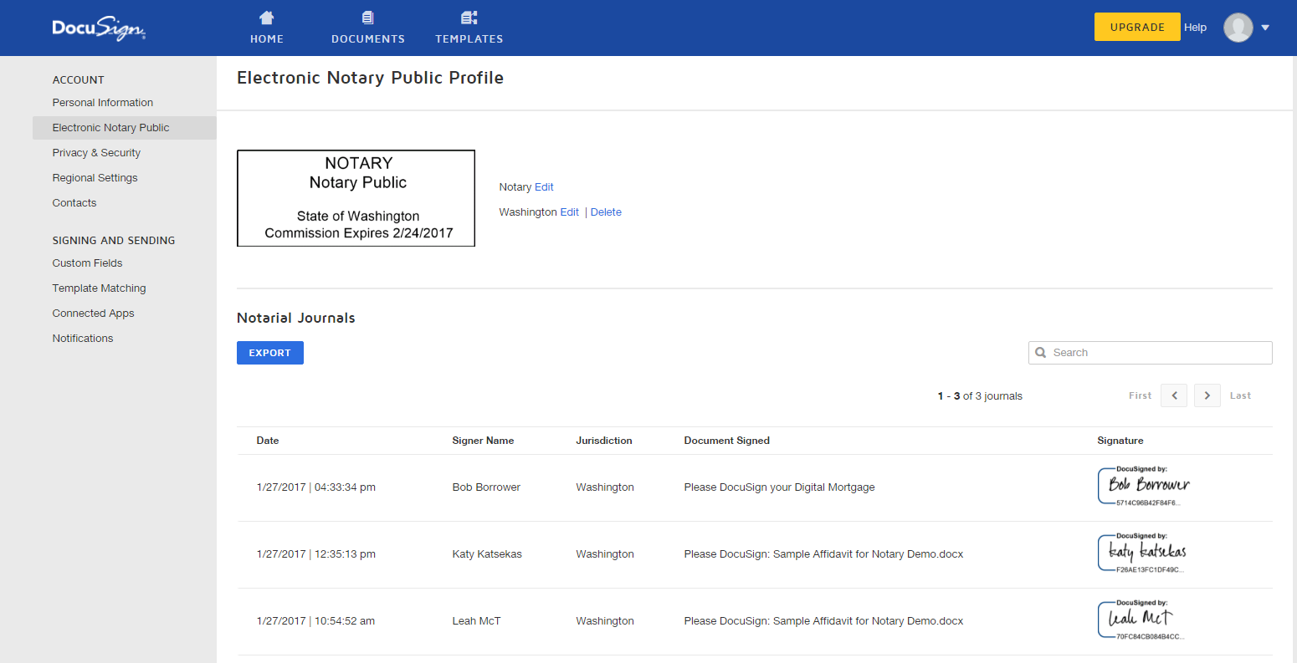Screen dimensions: 1297x663
Task: Go to previous journals page arrow
Action: click(x=1174, y=395)
